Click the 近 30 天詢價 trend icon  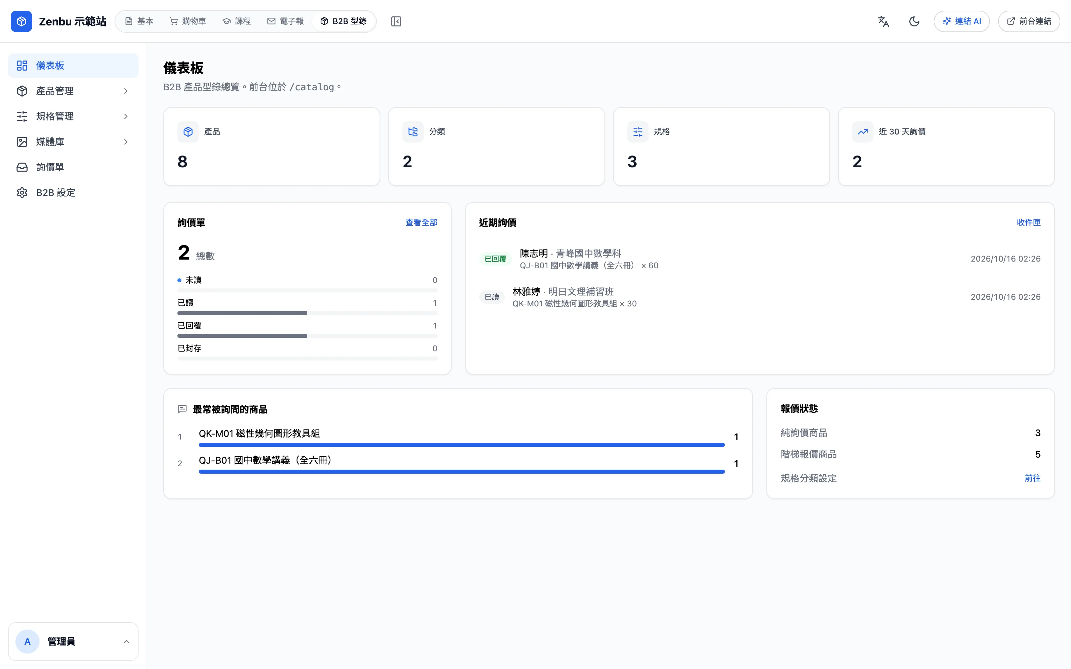point(862,131)
